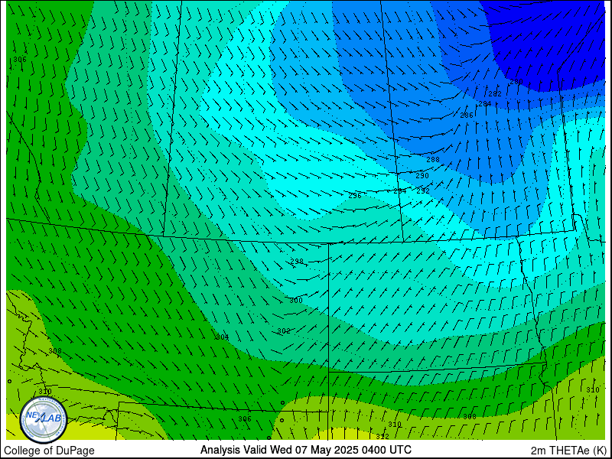Click the 302 contour label
Screen dimensions: 612x459
pyautogui.click(x=284, y=331)
